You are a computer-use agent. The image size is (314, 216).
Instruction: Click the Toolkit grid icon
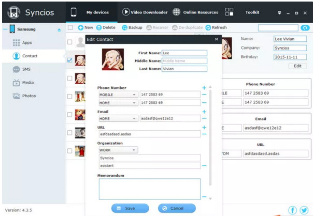229,12
